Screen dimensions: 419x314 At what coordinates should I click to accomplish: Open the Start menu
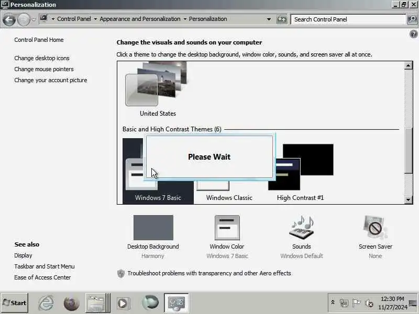point(15,303)
